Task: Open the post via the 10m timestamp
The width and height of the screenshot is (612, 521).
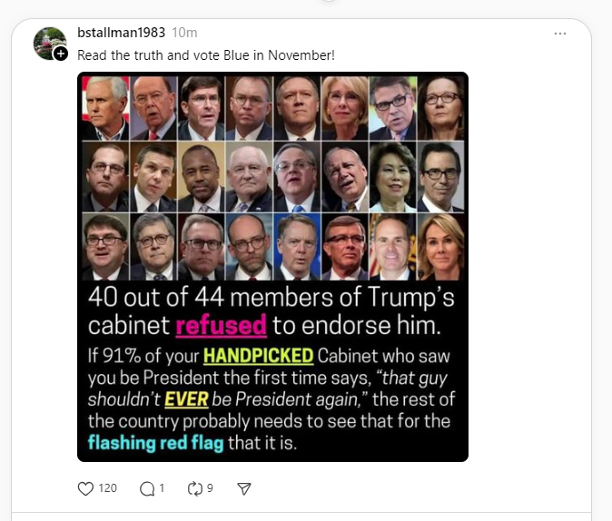Action: 184,33
